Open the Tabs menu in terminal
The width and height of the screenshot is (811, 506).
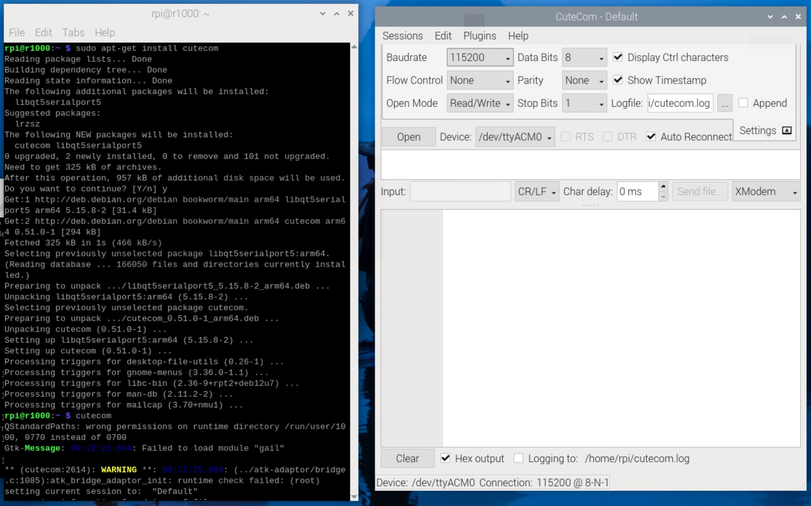(73, 32)
